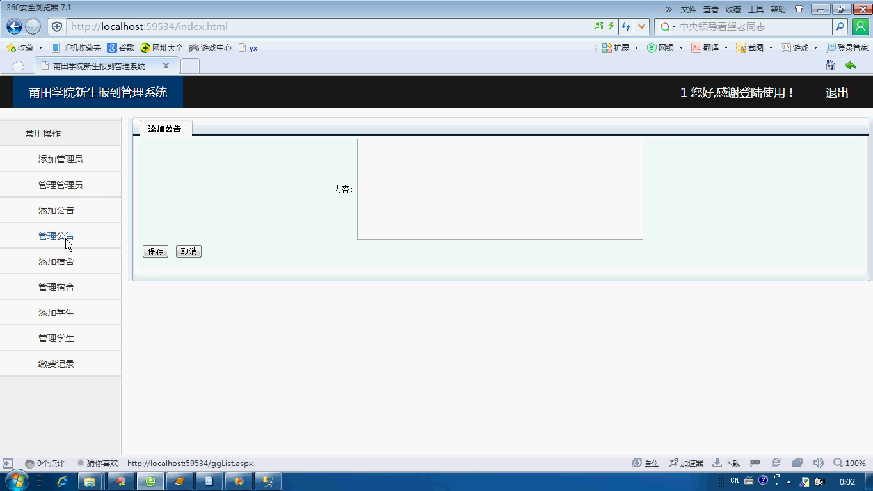Show the page QR code icon
Image resolution: width=873 pixels, height=491 pixels.
(598, 26)
